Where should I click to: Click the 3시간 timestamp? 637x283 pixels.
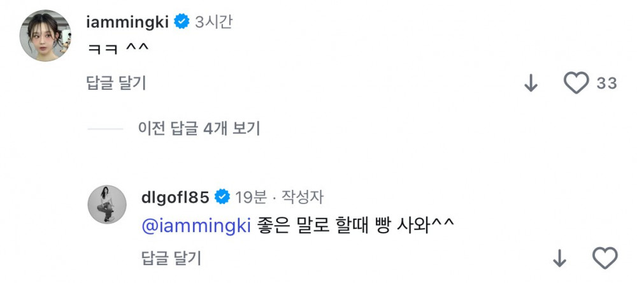click(x=214, y=22)
